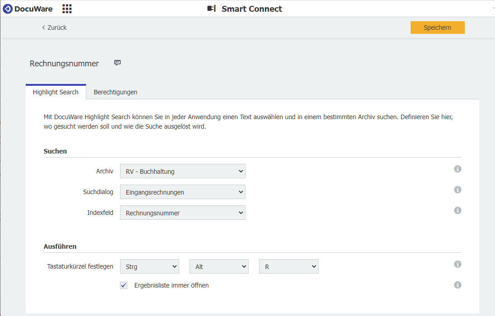Viewport: 495px width, 316px height.
Task: Open the Archiv dropdown
Action: (x=182, y=171)
